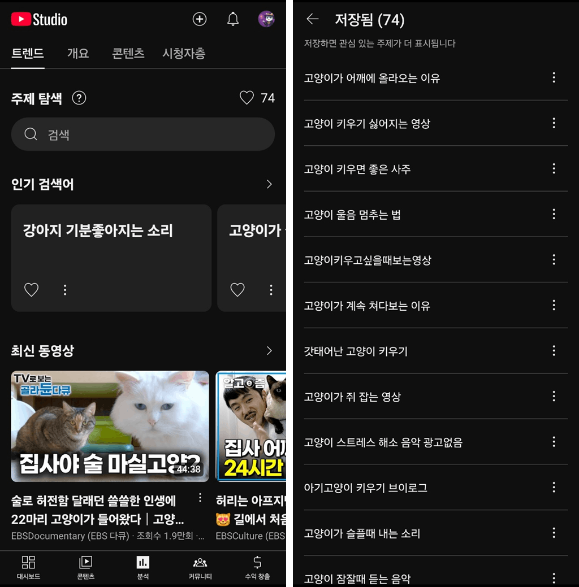The width and height of the screenshot is (579, 587).
Task: Go back from the 저장됨 screen
Action: coord(312,19)
